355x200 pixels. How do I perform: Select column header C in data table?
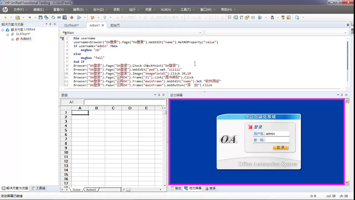click(113, 108)
